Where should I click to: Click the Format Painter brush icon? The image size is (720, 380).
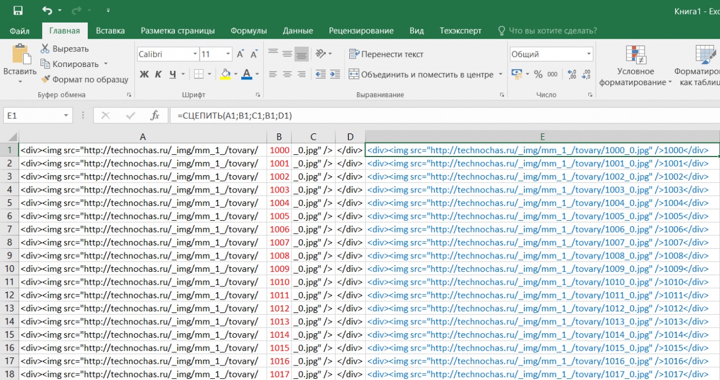point(45,79)
